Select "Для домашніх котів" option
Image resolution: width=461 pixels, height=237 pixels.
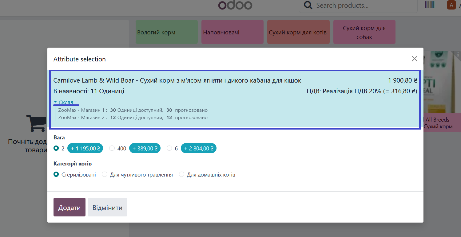pyautogui.click(x=181, y=174)
